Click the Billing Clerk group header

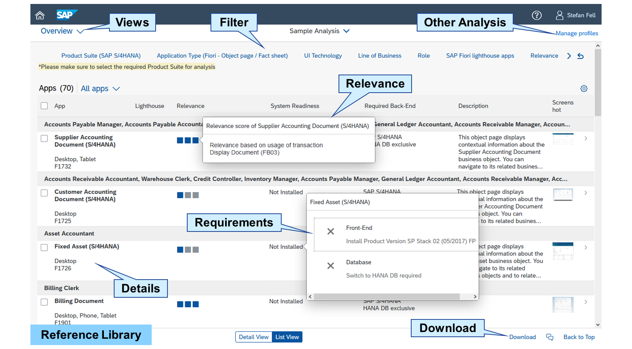(61, 288)
